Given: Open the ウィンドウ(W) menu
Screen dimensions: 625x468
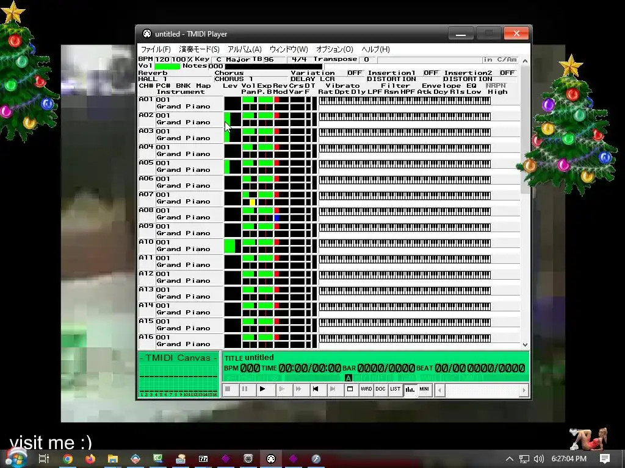Looking at the screenshot, I should pos(289,49).
